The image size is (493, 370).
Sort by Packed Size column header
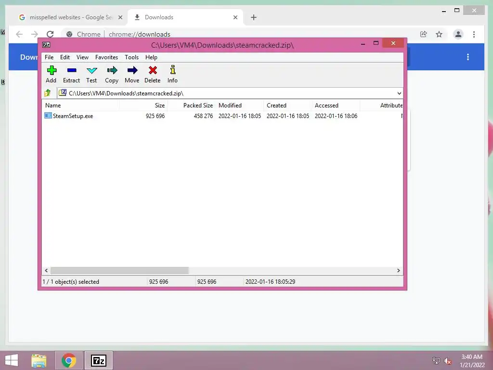(x=191, y=106)
